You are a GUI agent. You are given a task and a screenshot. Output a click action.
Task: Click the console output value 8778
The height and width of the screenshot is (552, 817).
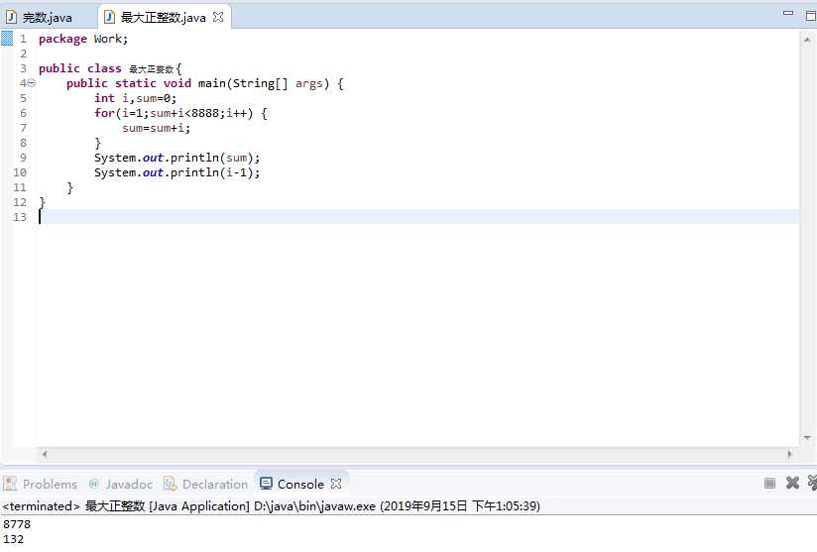[x=17, y=524]
